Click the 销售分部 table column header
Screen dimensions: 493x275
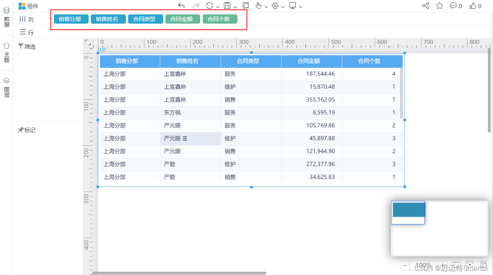[130, 61]
